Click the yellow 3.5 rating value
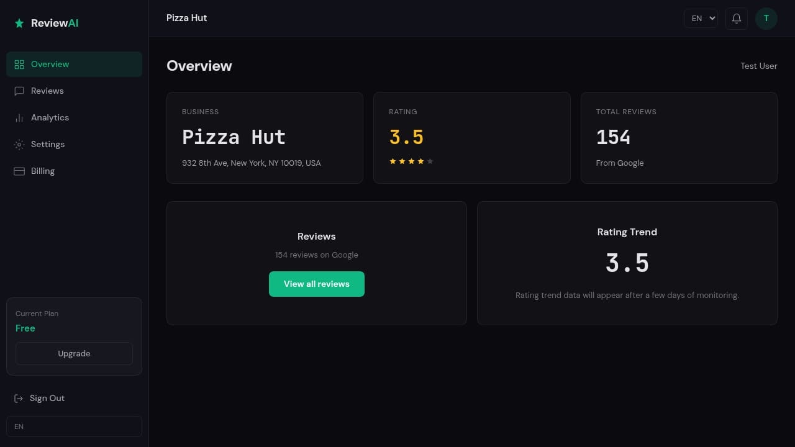The width and height of the screenshot is (795, 447). coord(406,137)
